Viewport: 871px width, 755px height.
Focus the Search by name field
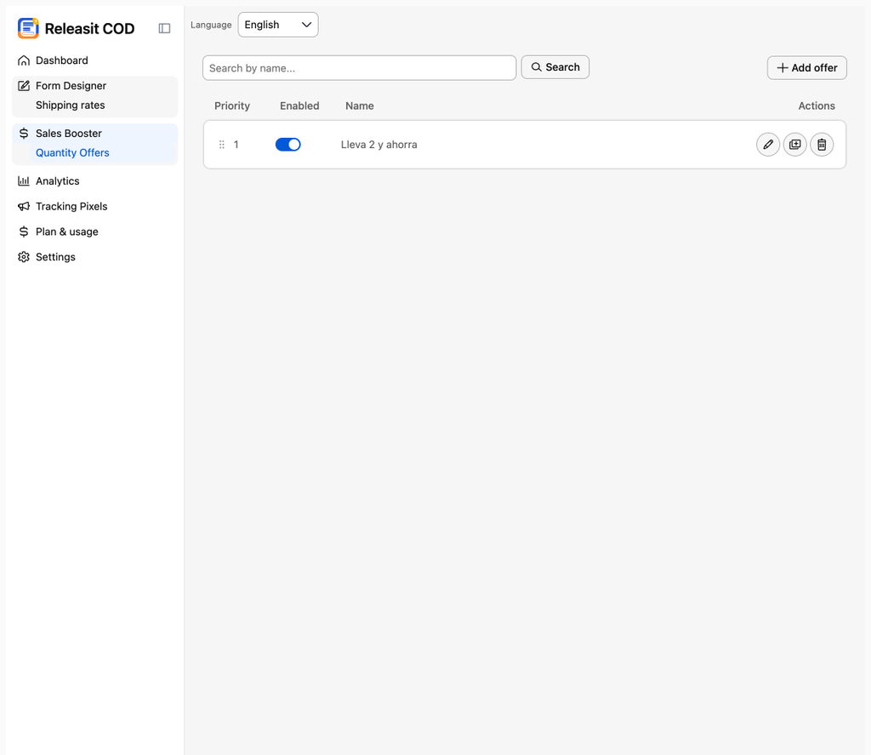coord(360,68)
